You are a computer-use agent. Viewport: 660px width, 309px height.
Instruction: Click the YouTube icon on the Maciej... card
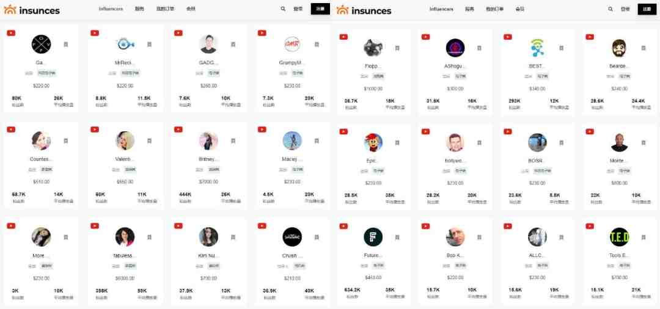click(262, 129)
